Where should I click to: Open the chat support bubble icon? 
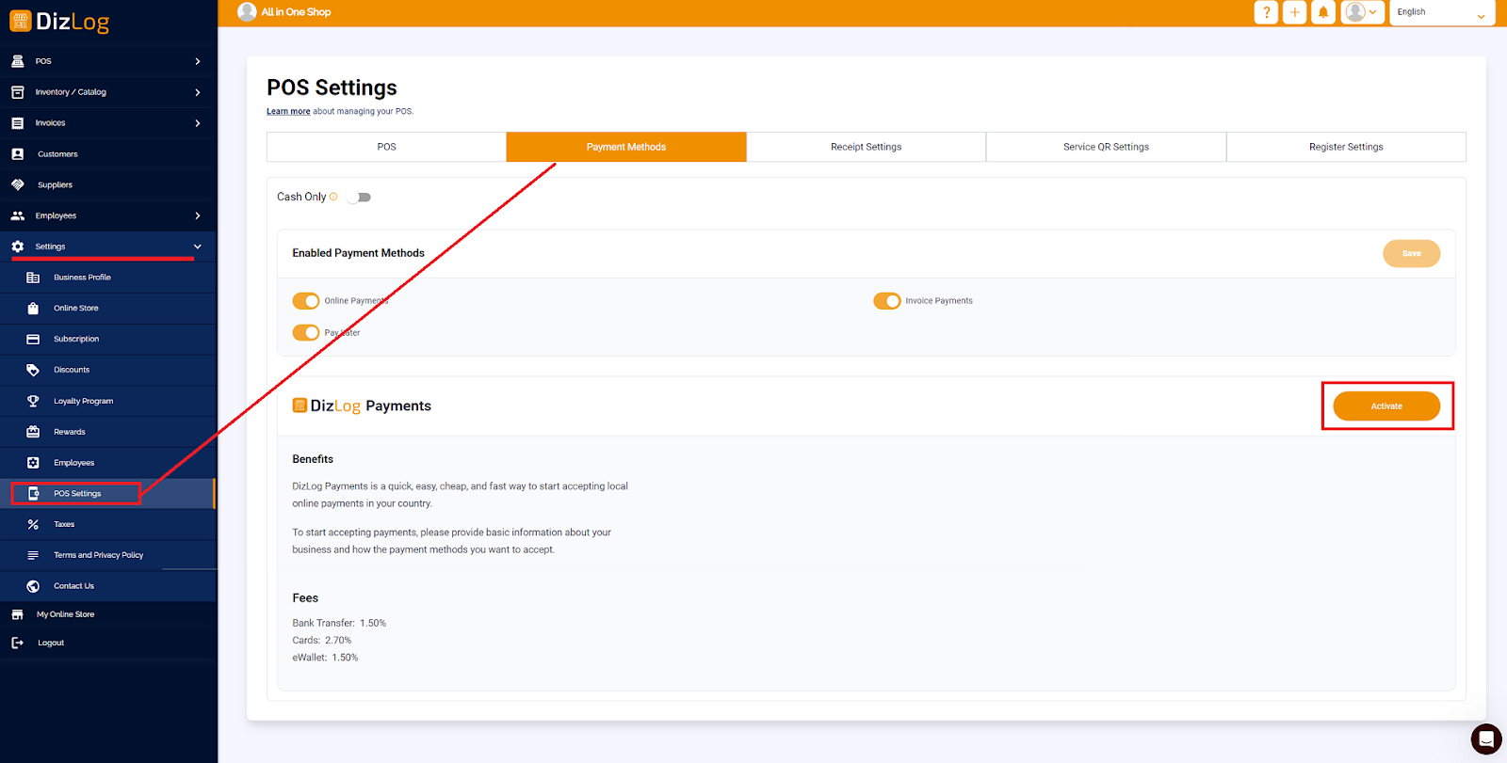click(x=1486, y=739)
